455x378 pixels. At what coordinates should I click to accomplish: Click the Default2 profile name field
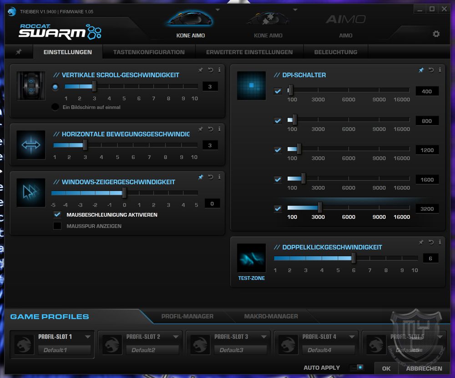pyautogui.click(x=152, y=350)
